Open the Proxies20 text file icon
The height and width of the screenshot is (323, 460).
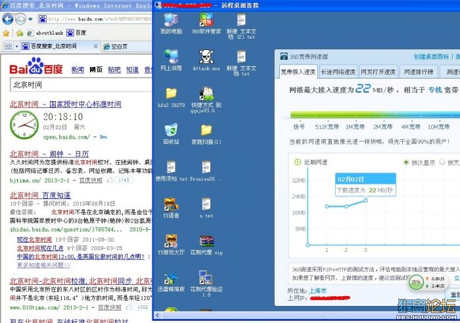pos(206,171)
